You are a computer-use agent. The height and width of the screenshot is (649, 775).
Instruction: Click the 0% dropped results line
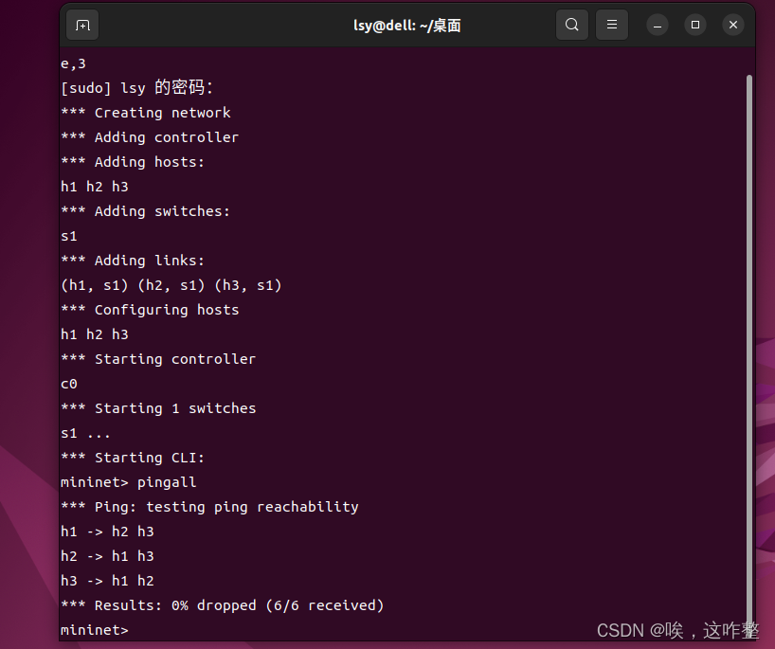221,604
